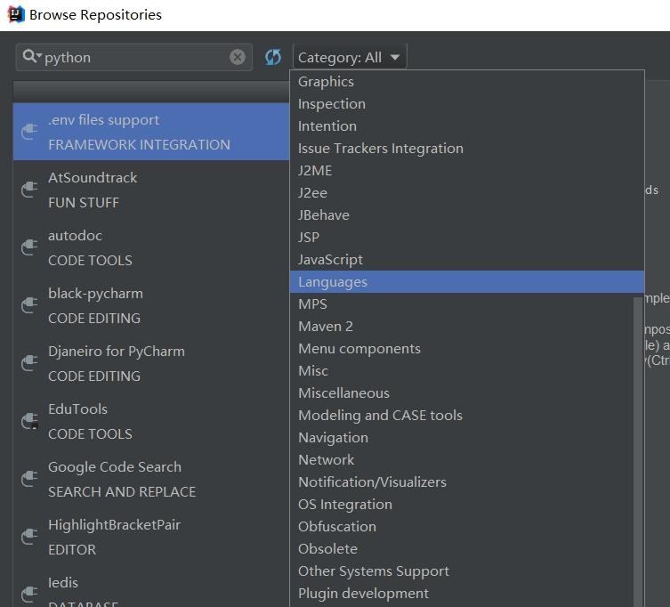Click plug icon beside AtSoundtrack

(29, 190)
